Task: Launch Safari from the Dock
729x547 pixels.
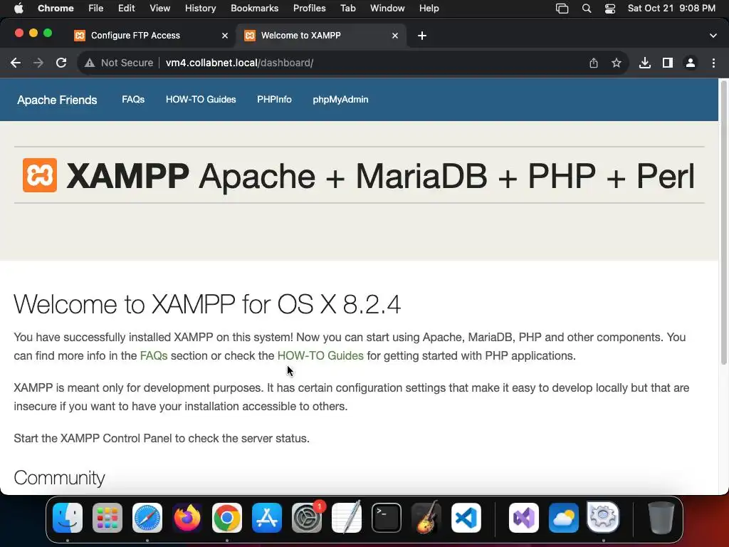Action: (x=147, y=518)
